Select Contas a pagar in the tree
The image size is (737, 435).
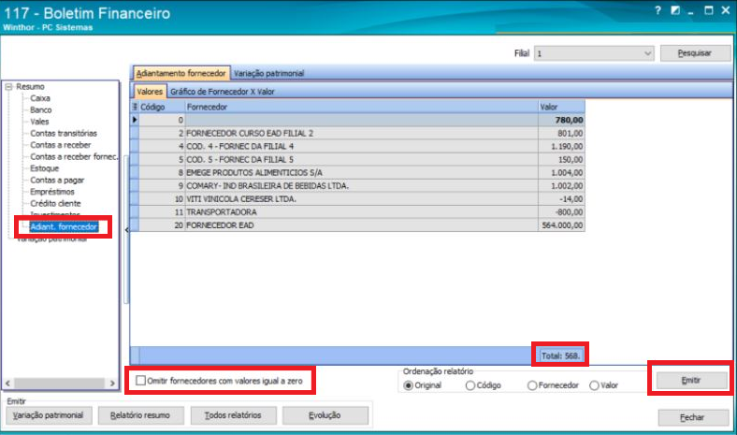click(x=57, y=181)
